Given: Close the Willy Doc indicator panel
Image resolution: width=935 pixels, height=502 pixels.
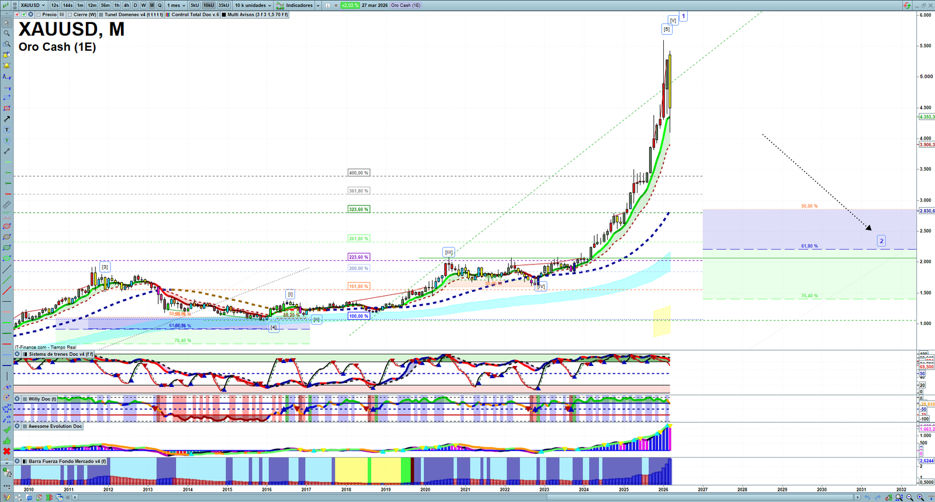Looking at the screenshot, I should click(x=18, y=399).
